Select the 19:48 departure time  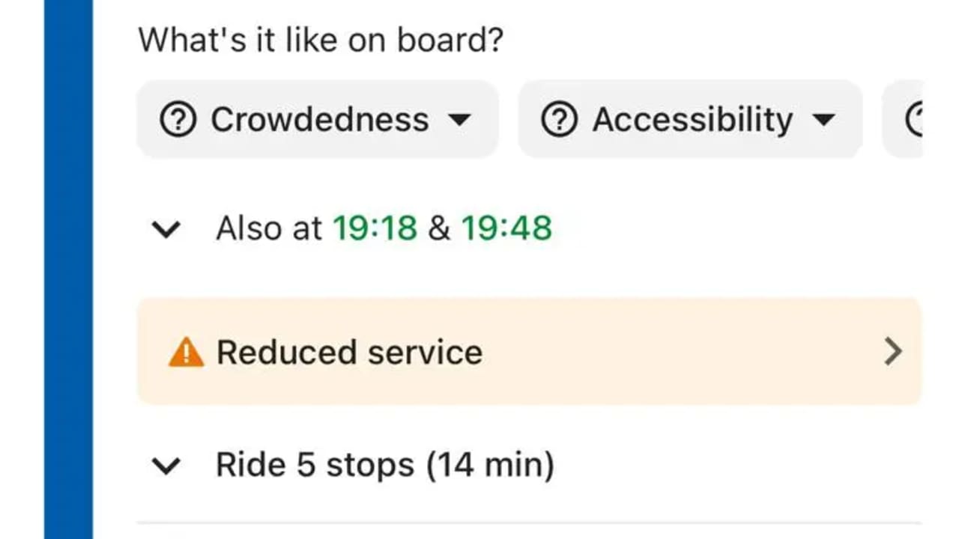click(x=506, y=228)
